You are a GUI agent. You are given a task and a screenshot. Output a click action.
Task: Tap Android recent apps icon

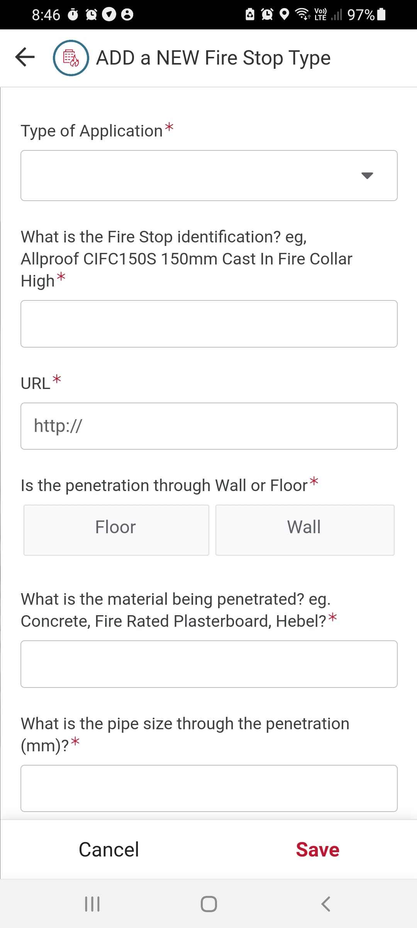(x=92, y=904)
